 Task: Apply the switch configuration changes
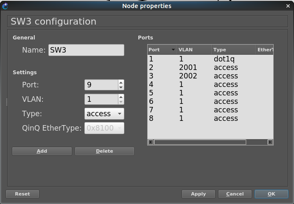click(x=198, y=194)
